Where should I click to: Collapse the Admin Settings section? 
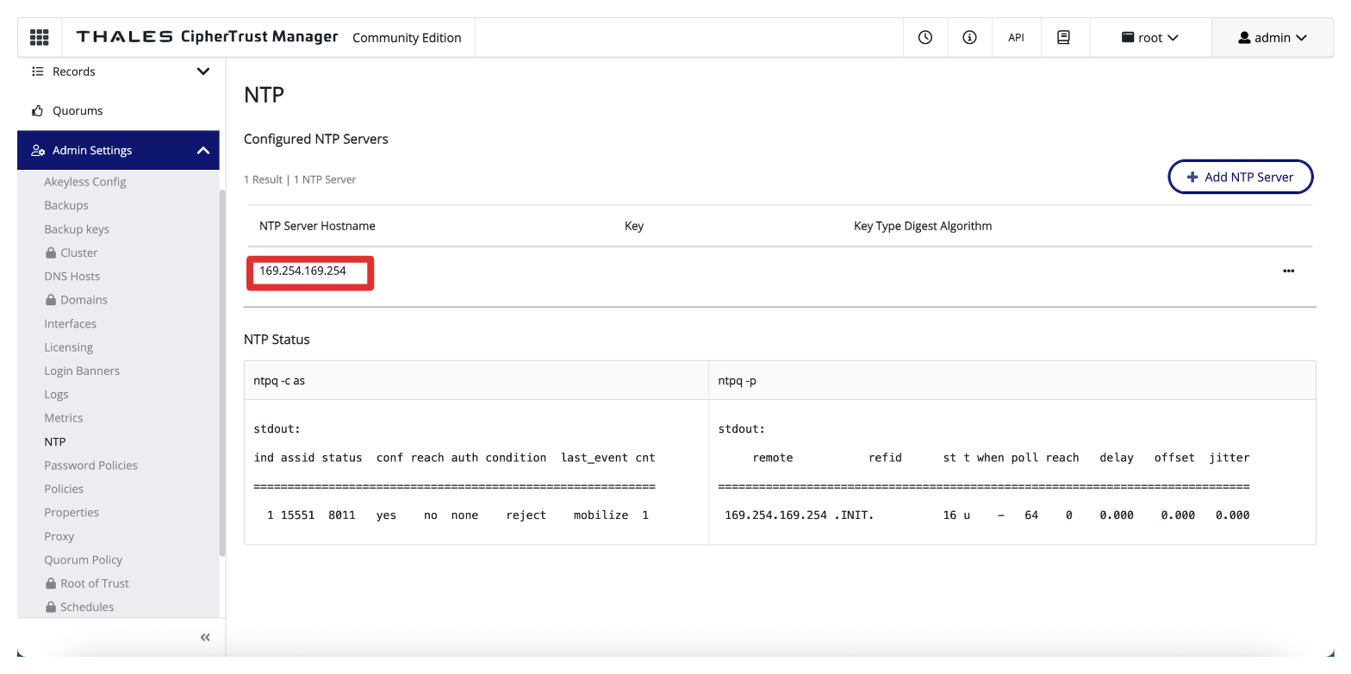coord(203,151)
